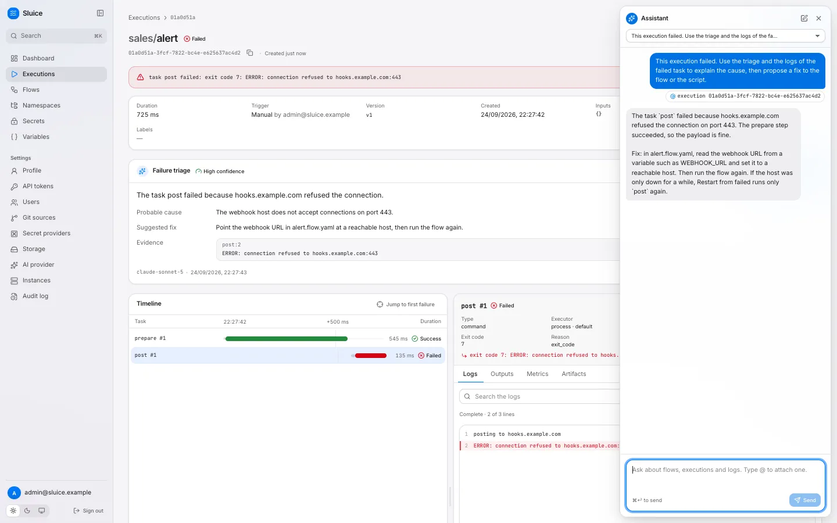Open Users settings
This screenshot has width=837, height=523.
click(56, 202)
